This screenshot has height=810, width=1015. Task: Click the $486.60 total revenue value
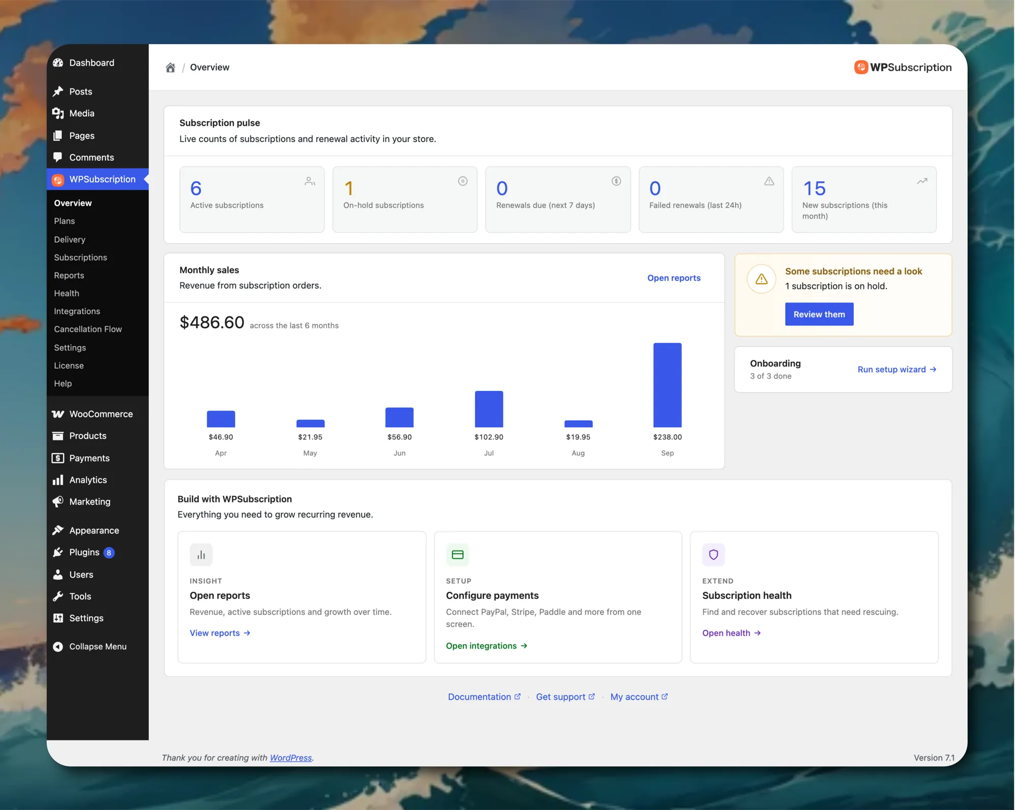212,322
